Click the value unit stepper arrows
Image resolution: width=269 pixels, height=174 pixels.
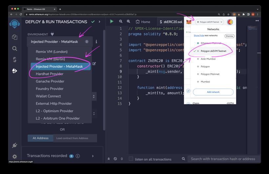[x=94, y=97]
